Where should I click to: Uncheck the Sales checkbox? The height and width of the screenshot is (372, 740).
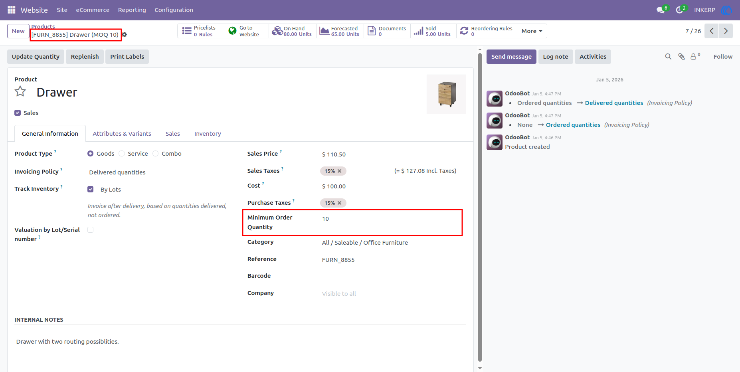[18, 113]
